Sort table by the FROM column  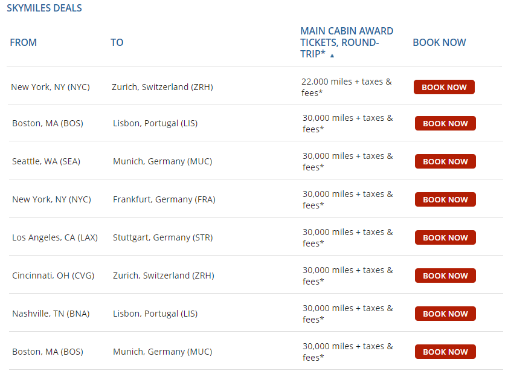[24, 42]
